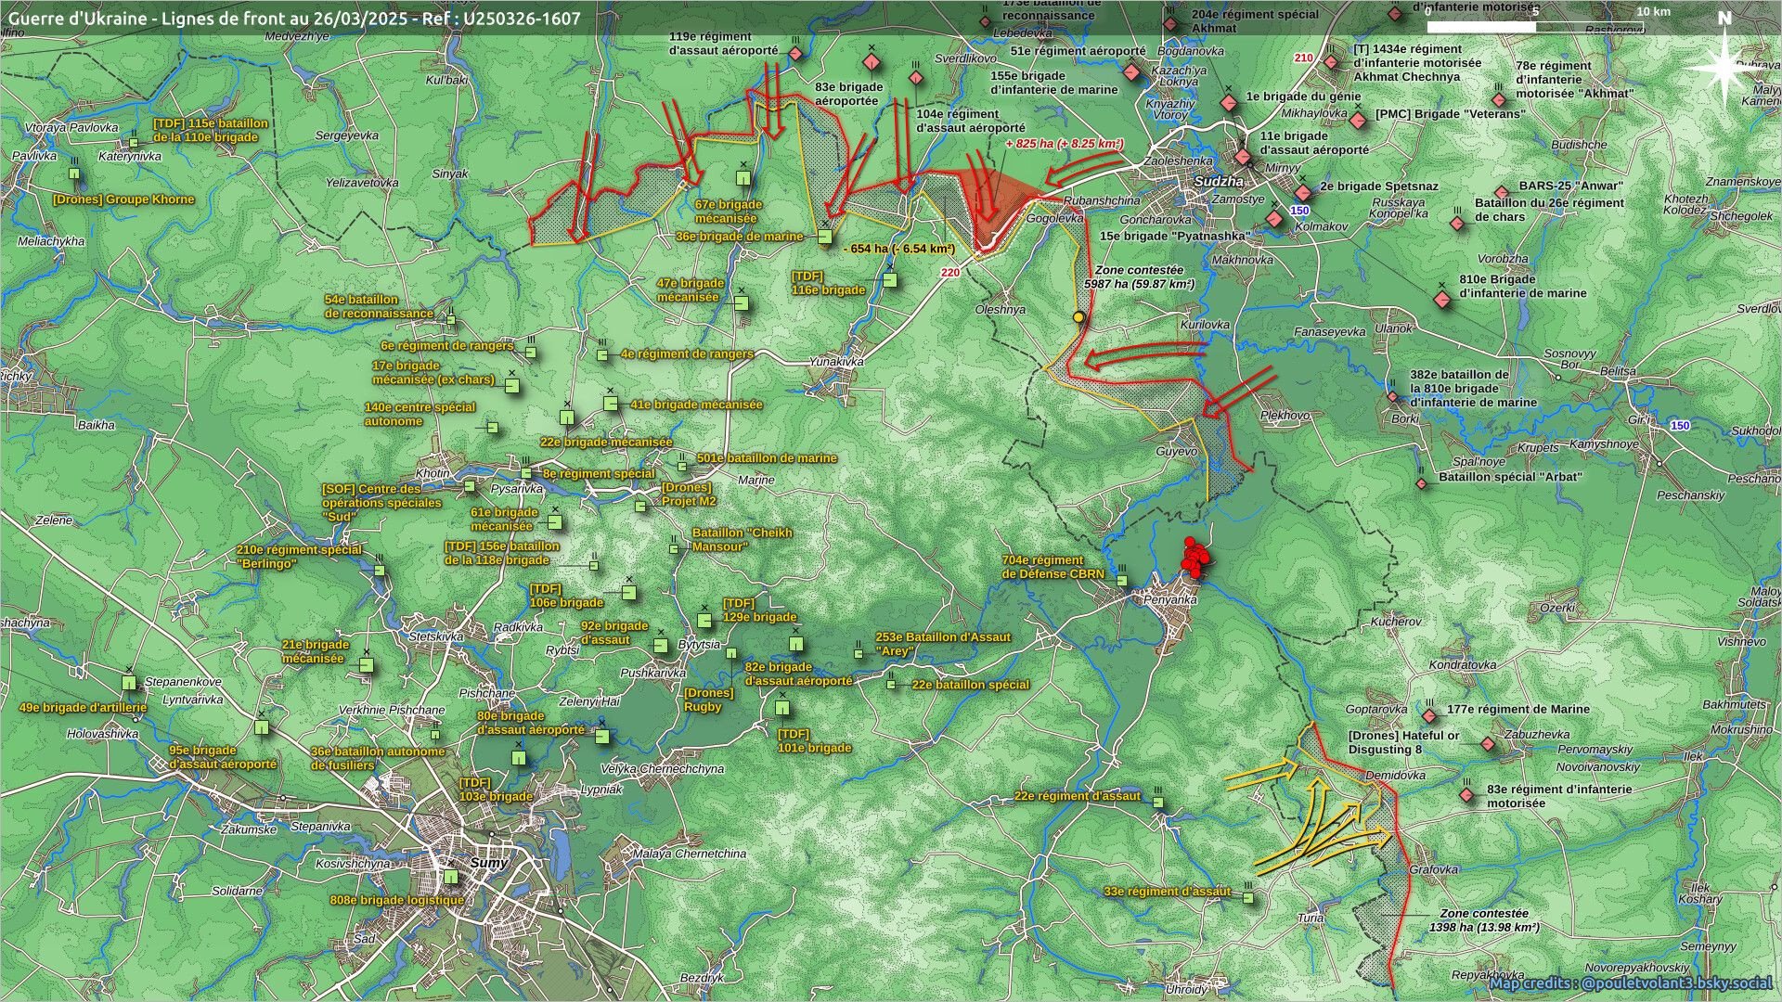This screenshot has height=1002, width=1782.
Task: Select the 704e régiment de Défense CBRN icon
Action: (x=1121, y=581)
